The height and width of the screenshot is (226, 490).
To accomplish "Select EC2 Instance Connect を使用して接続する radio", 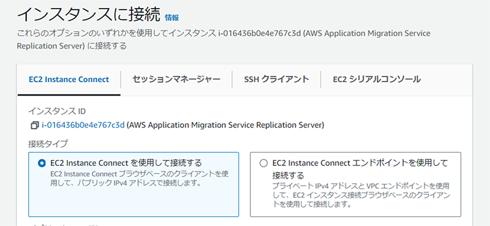I will click(42, 163).
